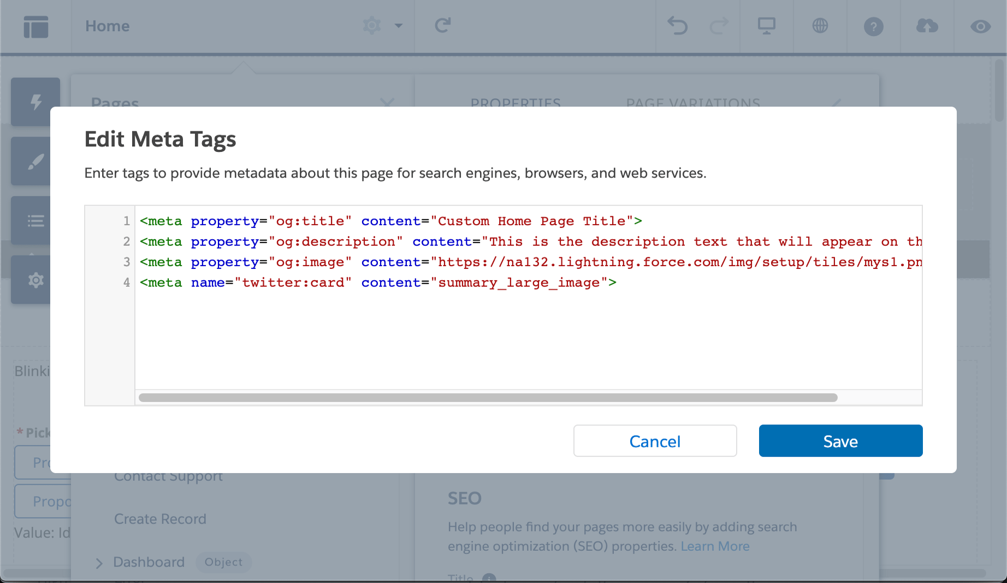The height and width of the screenshot is (583, 1007).
Task: Click line number 1 in the gutter
Action: pyautogui.click(x=127, y=221)
